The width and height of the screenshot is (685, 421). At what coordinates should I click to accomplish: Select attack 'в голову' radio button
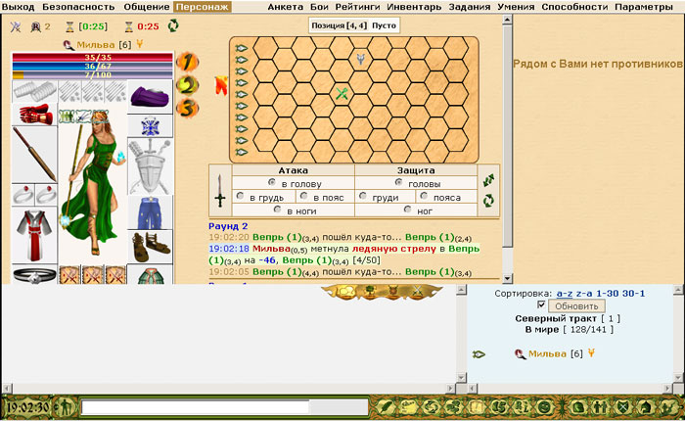pos(272,181)
